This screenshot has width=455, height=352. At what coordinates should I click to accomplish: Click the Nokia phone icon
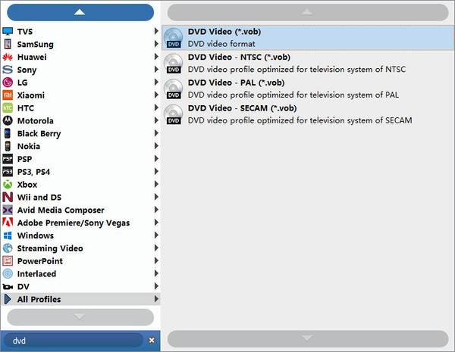click(x=8, y=146)
